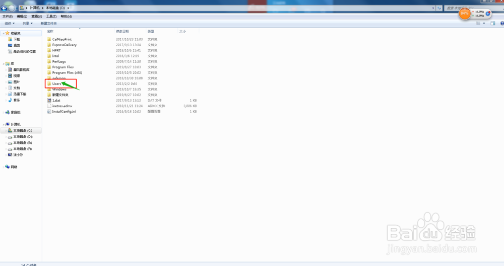The height and width of the screenshot is (266, 504).
Task: Select the Intel folder icon
Action: click(49, 56)
